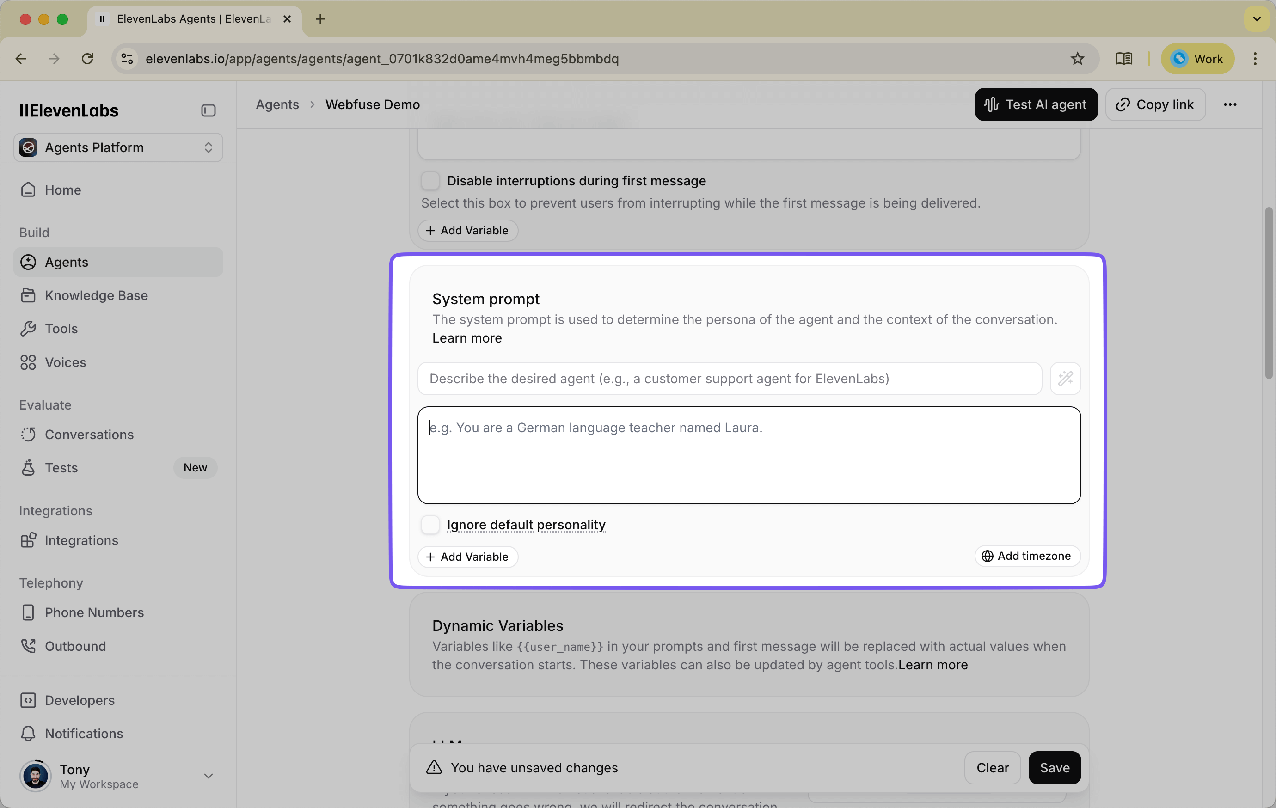Click the magic wand prompt generator icon
The height and width of the screenshot is (808, 1276).
click(1065, 378)
